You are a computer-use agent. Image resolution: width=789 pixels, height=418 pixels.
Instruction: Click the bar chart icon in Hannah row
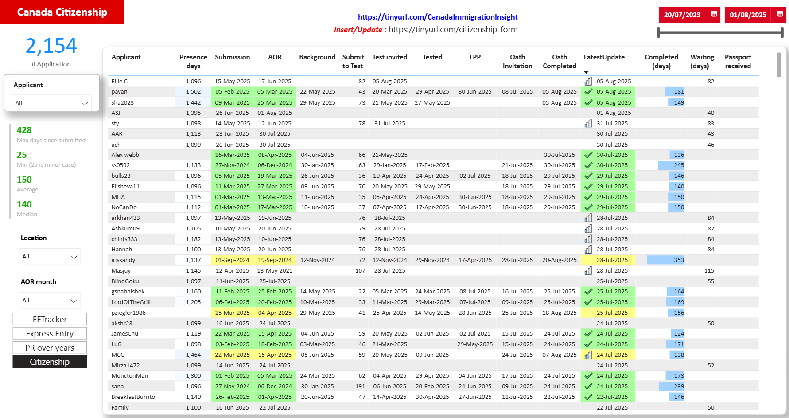(x=588, y=249)
